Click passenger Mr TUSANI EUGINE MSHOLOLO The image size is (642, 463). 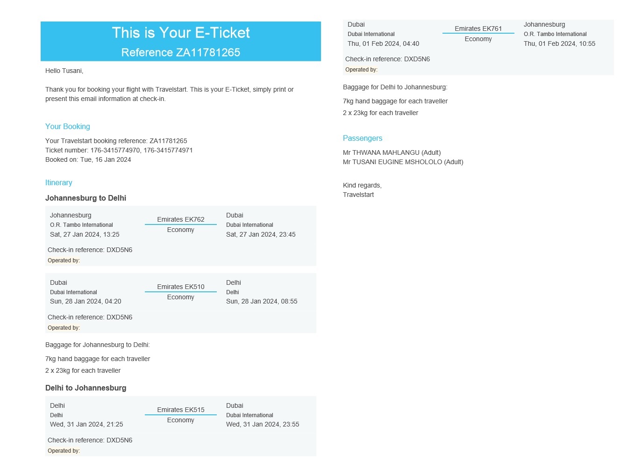403,162
